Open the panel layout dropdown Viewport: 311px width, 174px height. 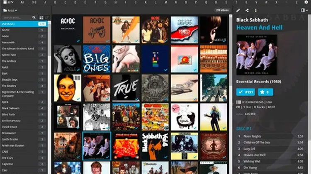[305, 10]
